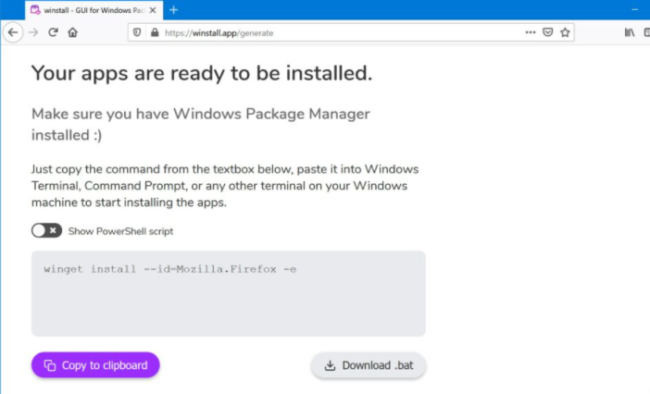Click the tracking protection shield icon
This screenshot has height=394, width=650.
click(x=137, y=32)
